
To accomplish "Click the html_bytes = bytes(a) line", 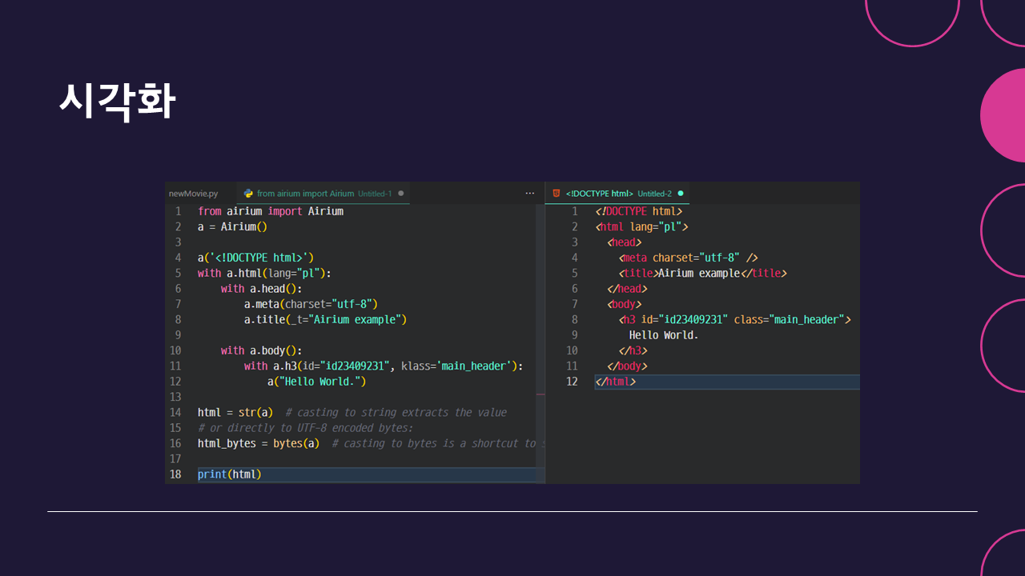I will coord(259,443).
